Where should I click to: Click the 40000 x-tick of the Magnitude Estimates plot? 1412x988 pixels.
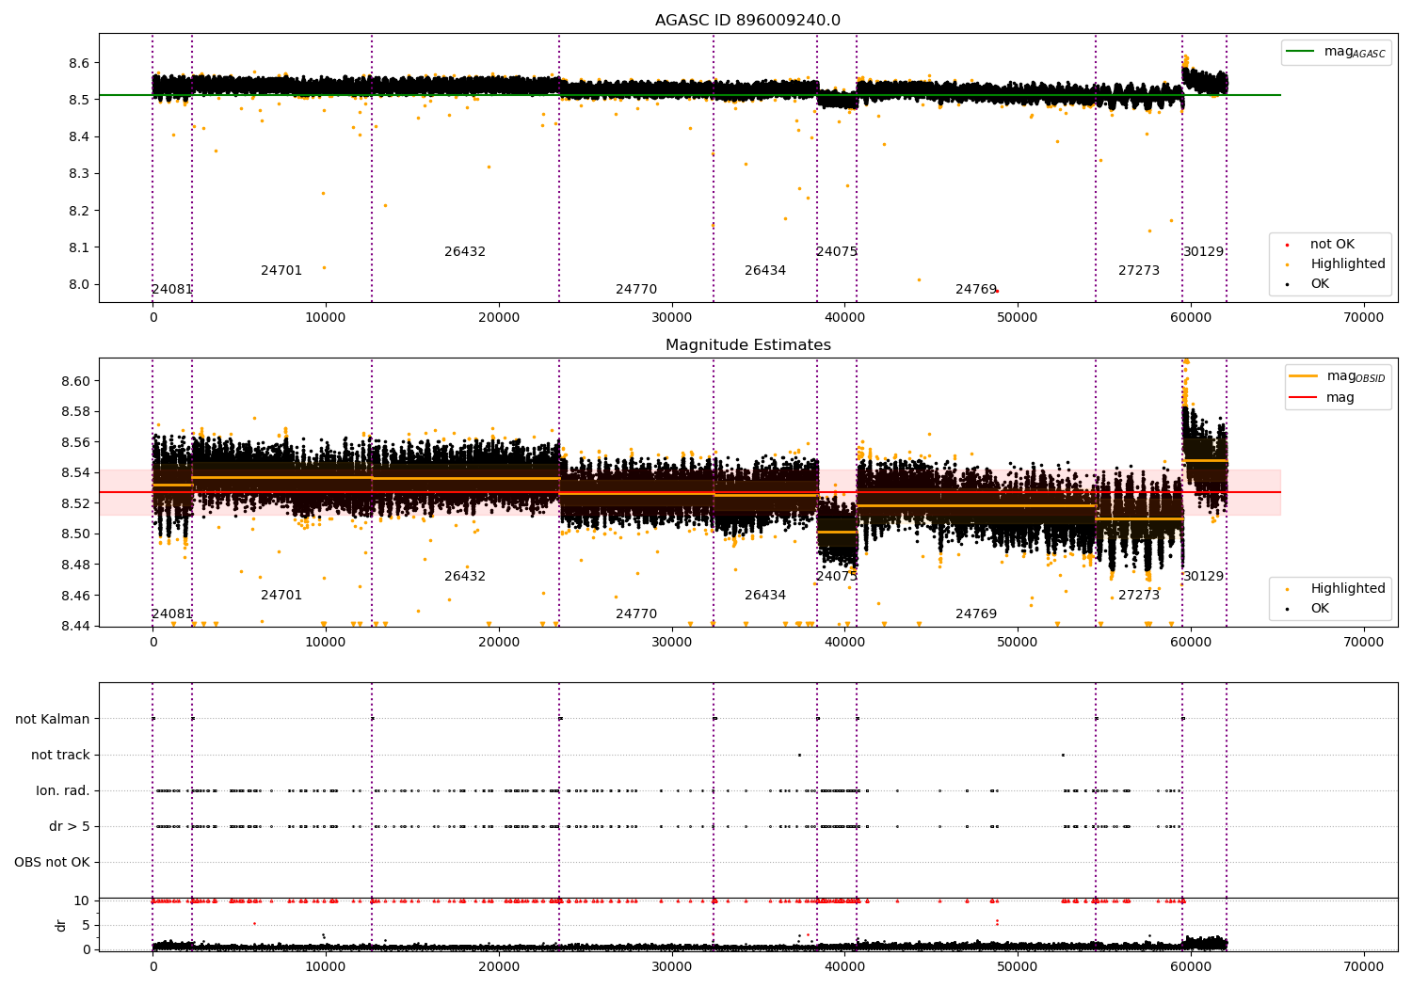point(844,643)
